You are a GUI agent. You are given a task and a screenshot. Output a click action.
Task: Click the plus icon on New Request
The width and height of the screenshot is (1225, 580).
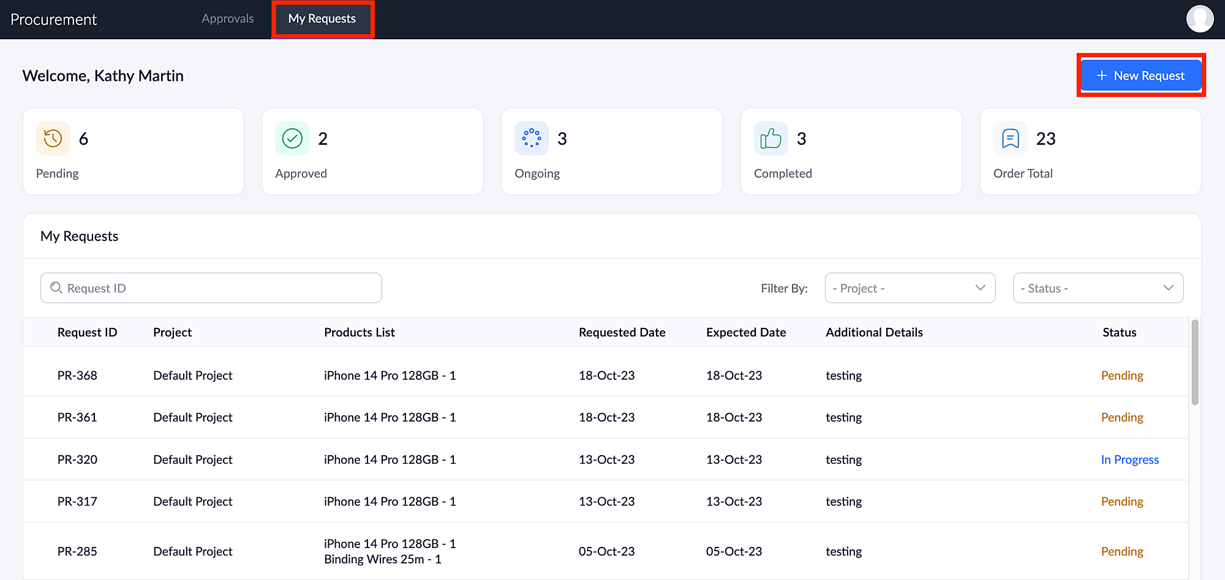tap(1102, 75)
